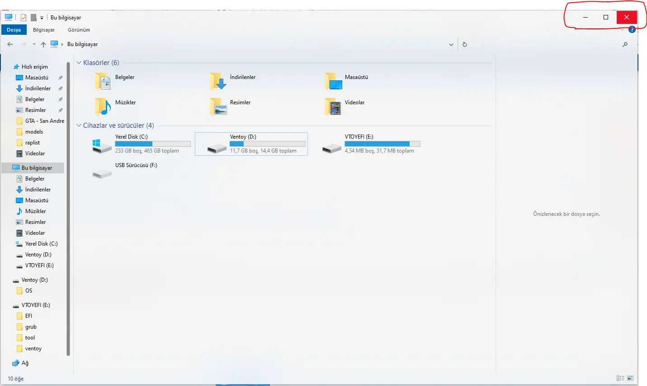
Task: Open the recent locations dropdown arrow
Action: pyautogui.click(x=34, y=44)
